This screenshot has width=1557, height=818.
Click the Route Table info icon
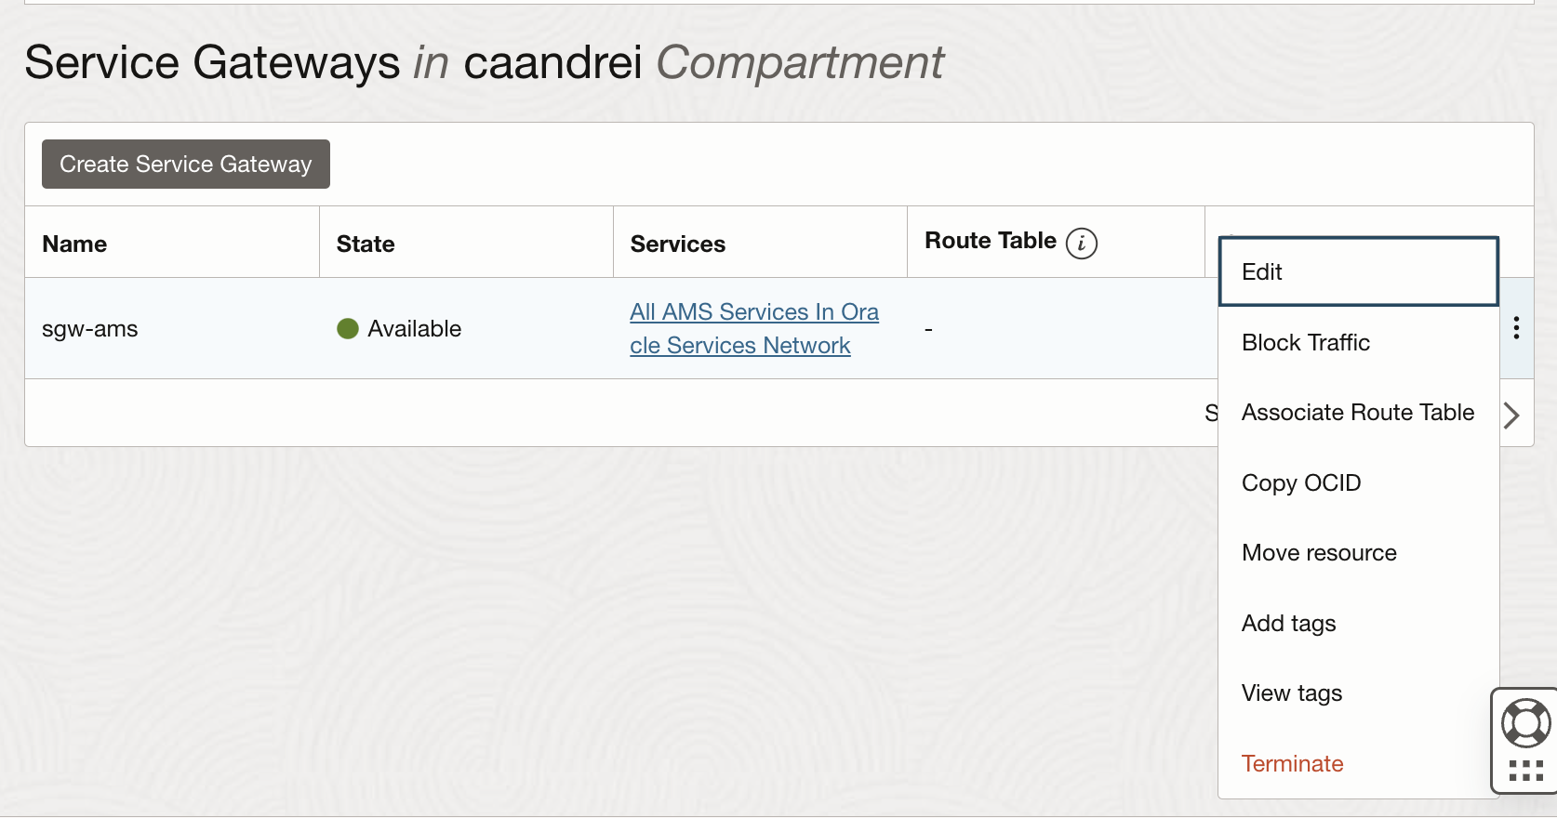(1081, 244)
